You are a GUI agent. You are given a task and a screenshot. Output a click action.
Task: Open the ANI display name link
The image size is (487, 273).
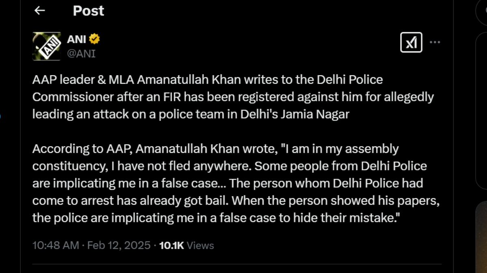pyautogui.click(x=76, y=39)
